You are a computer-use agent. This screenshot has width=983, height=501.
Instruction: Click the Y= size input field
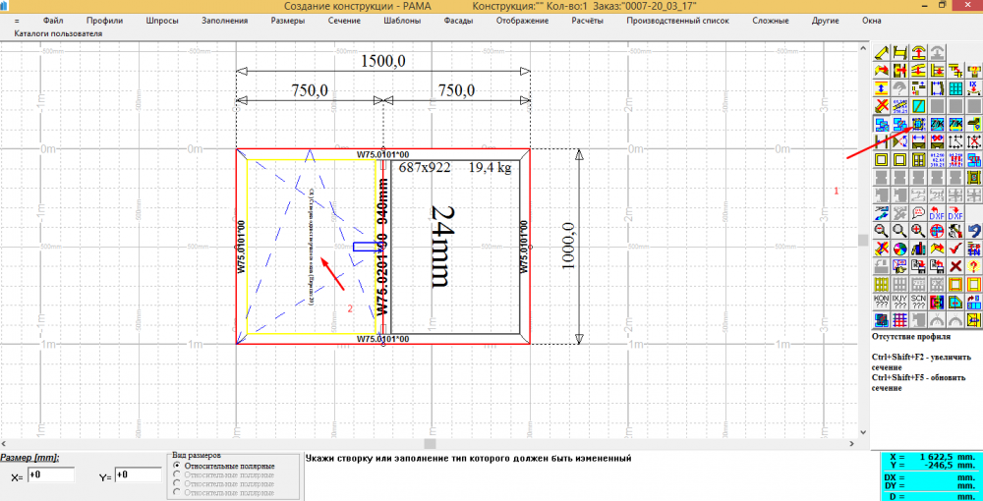[139, 475]
